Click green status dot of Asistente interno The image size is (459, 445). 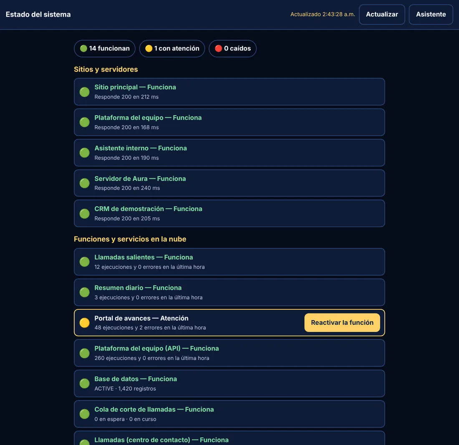click(x=85, y=153)
